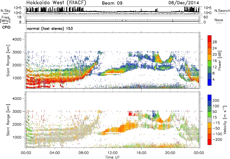Click the 'Power [dB]' colorbar label
This screenshot has width=230, height=159.
[x=219, y=61]
